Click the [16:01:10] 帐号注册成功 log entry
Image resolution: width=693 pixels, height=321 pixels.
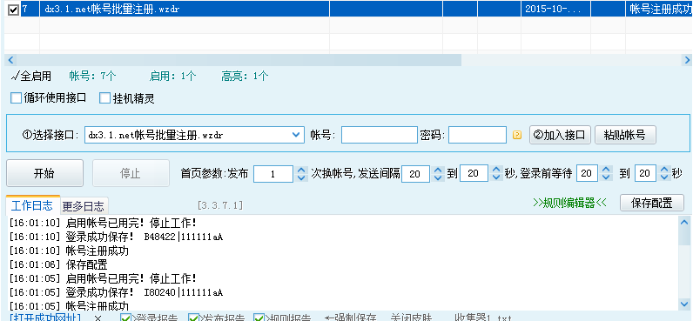click(69, 251)
